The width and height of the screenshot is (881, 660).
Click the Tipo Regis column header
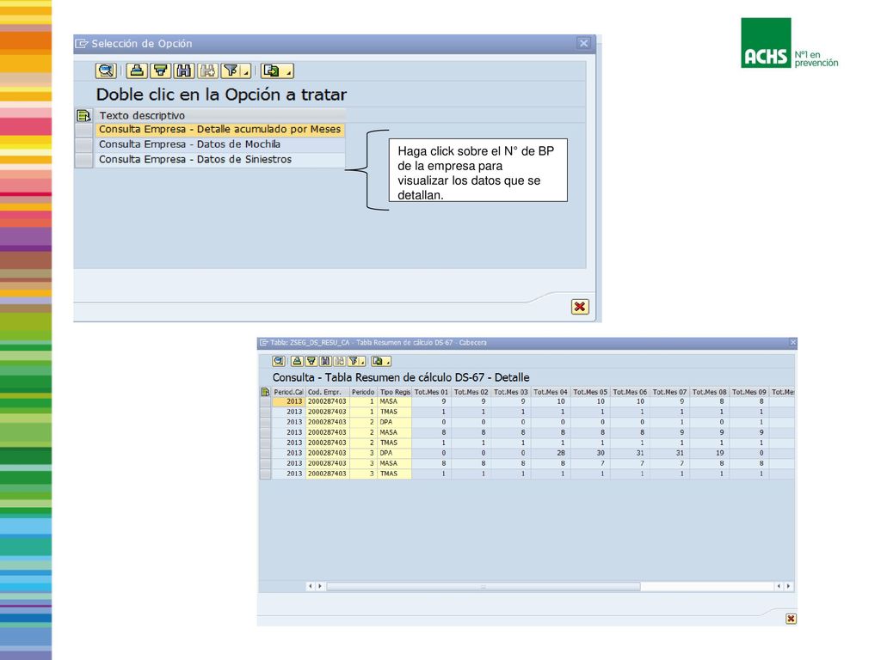coord(394,392)
